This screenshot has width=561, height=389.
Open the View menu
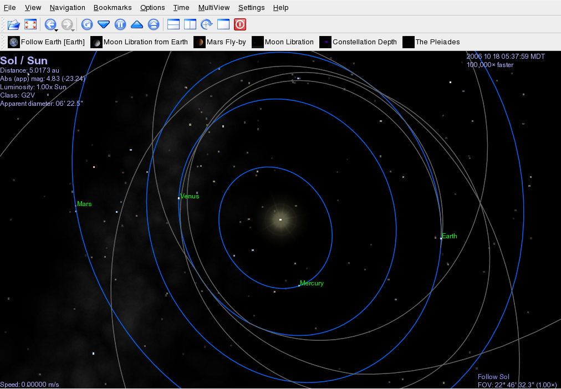click(x=33, y=8)
